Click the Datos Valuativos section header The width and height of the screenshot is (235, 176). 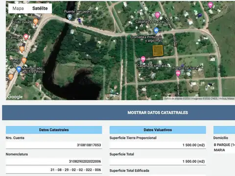click(158, 130)
